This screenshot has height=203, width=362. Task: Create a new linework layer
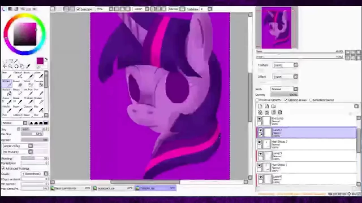pyautogui.click(x=267, y=106)
